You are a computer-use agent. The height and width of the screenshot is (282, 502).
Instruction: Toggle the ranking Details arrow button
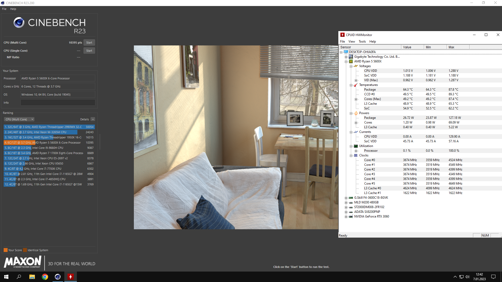click(x=93, y=119)
